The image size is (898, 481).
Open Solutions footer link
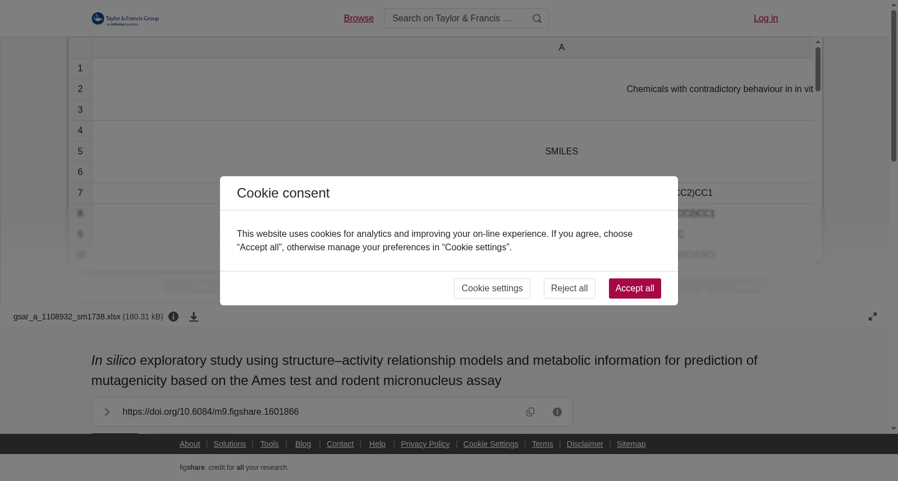click(230, 444)
